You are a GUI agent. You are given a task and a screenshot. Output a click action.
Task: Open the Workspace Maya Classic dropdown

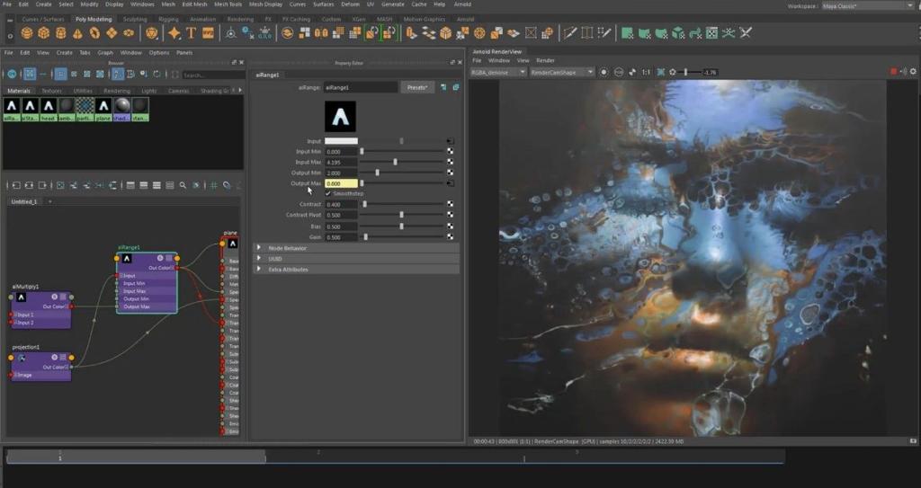pyautogui.click(x=866, y=6)
